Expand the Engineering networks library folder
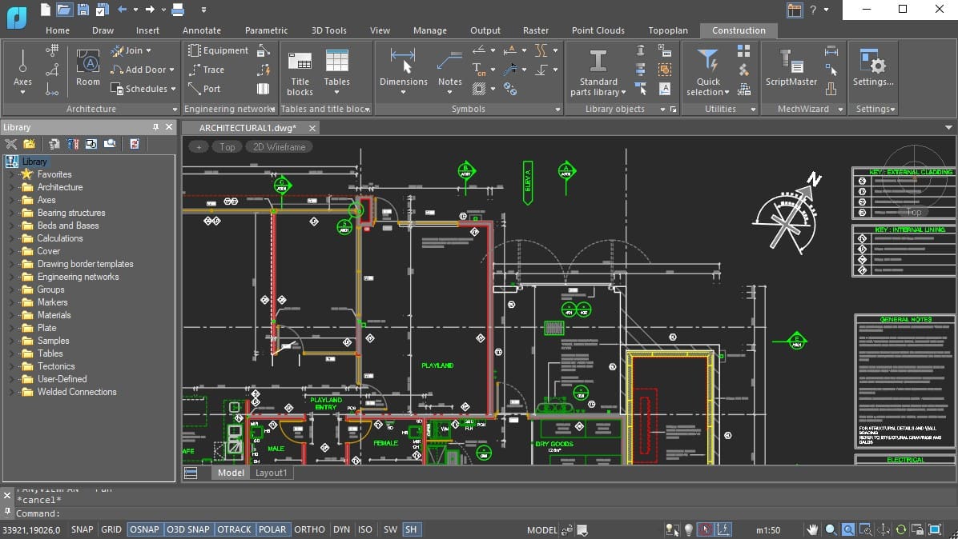 [x=11, y=277]
